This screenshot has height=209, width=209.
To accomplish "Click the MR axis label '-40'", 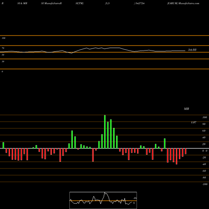I will 204,164.
